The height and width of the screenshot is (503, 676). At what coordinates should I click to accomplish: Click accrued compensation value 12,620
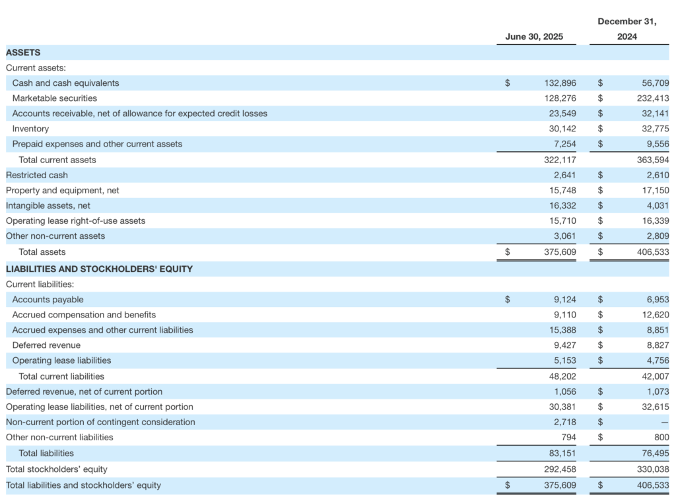(656, 315)
